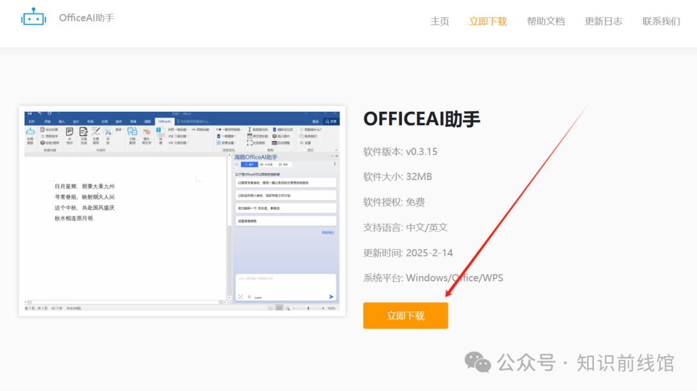697x391 pixels.
Task: Click the text 软件大小: 32MB
Action: click(398, 176)
